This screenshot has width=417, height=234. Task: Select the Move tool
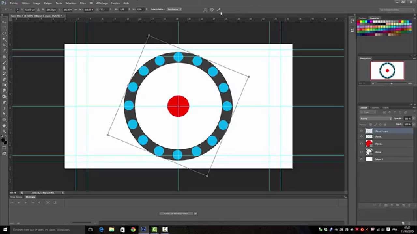click(4, 22)
